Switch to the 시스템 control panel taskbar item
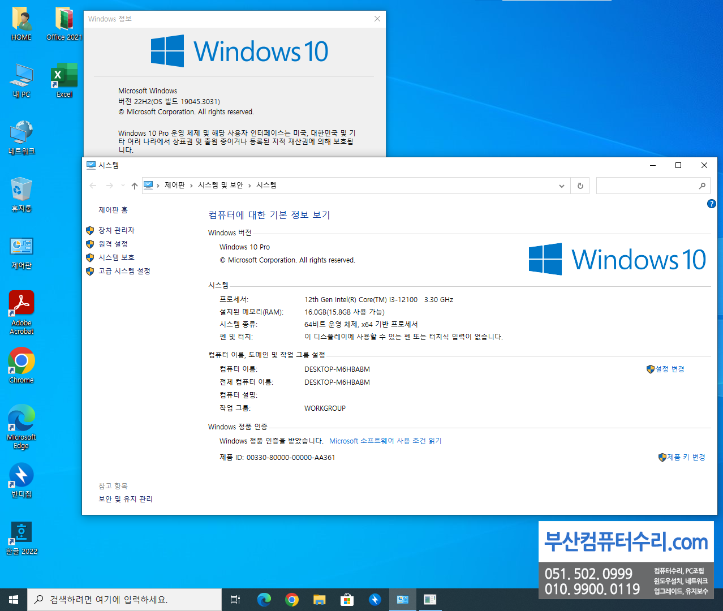The width and height of the screenshot is (723, 611). (403, 600)
